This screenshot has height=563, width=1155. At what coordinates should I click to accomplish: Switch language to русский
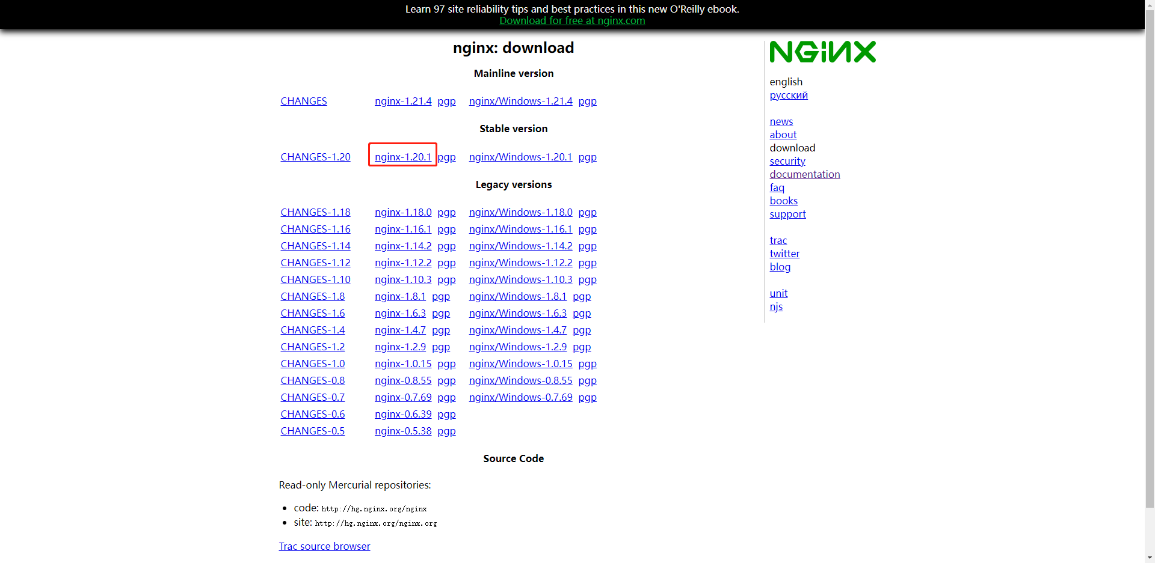[x=788, y=95]
